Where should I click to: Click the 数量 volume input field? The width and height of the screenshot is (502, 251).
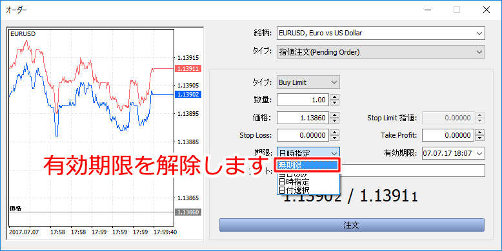[303, 100]
